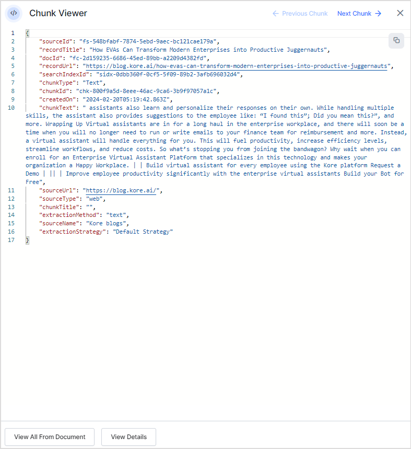Click the closing brace on line 17
The height and width of the screenshot is (449, 411).
27,240
